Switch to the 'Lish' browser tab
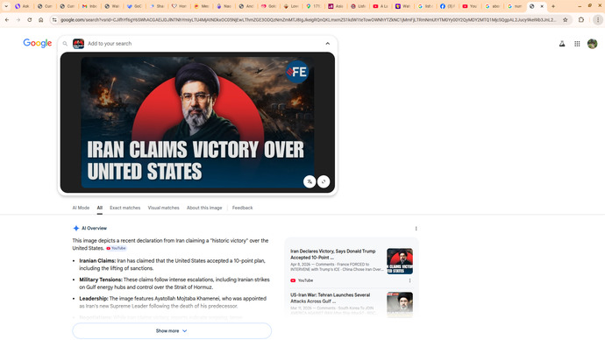Viewport: 605px width, 340px height. pyautogui.click(x=358, y=6)
